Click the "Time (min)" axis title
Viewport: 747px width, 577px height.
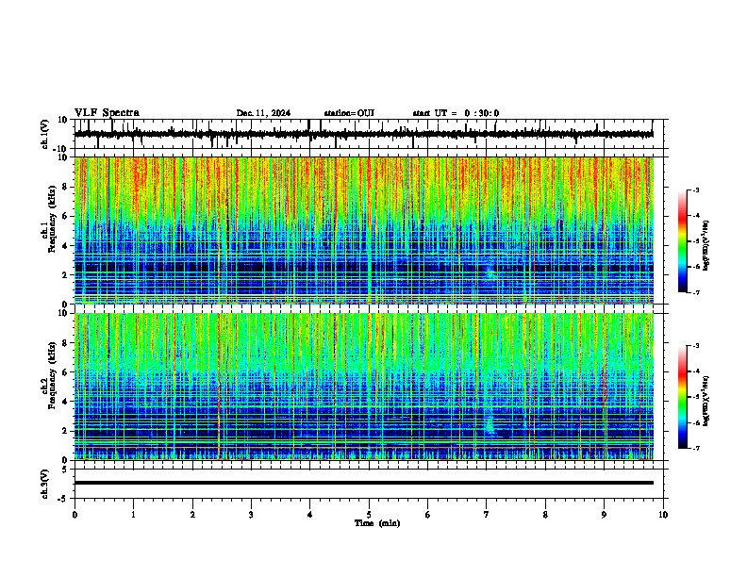pos(377,523)
